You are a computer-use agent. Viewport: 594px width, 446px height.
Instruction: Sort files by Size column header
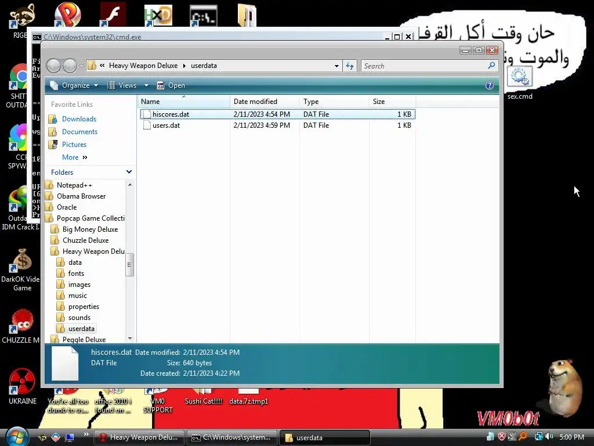[x=393, y=101]
